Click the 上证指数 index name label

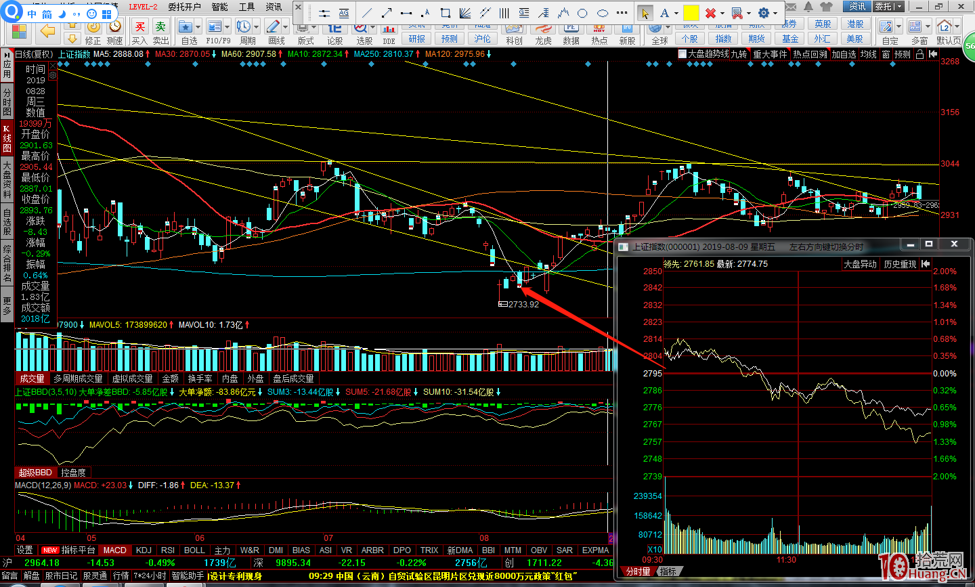pyautogui.click(x=74, y=54)
